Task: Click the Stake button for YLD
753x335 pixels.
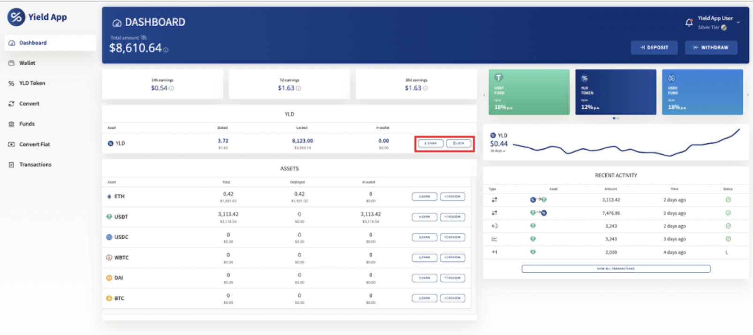Action: (430, 143)
